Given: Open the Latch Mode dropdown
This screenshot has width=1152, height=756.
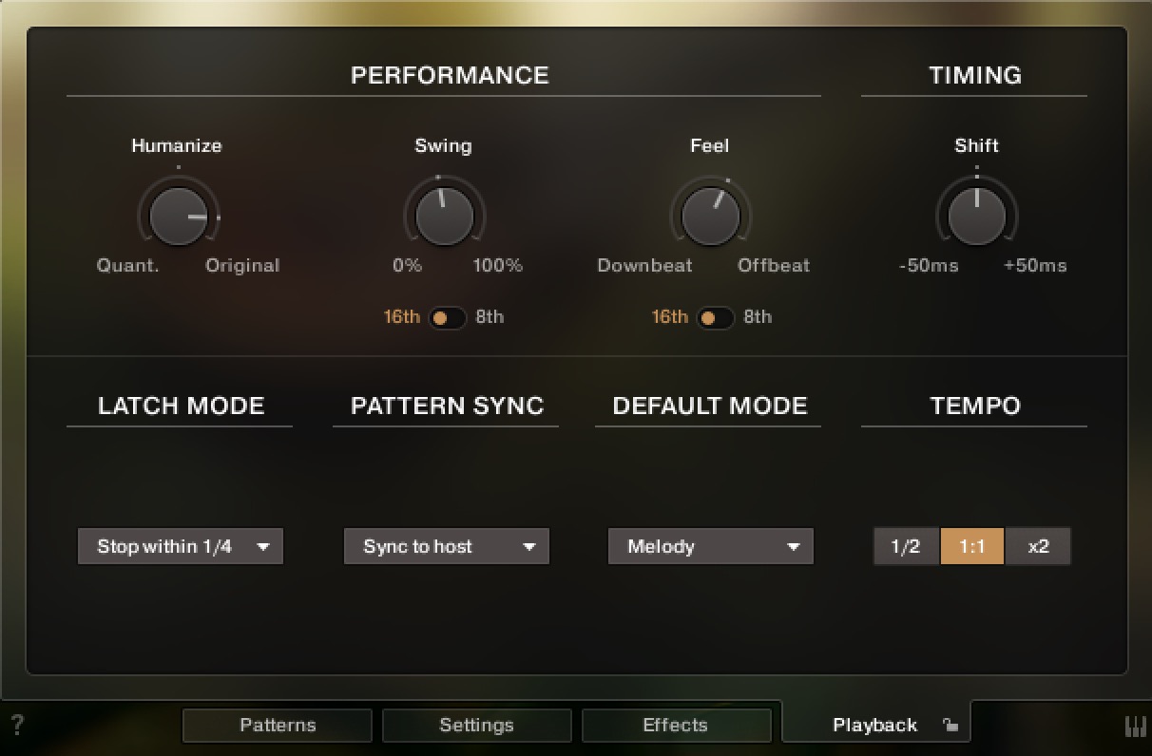Looking at the screenshot, I should click(x=180, y=546).
